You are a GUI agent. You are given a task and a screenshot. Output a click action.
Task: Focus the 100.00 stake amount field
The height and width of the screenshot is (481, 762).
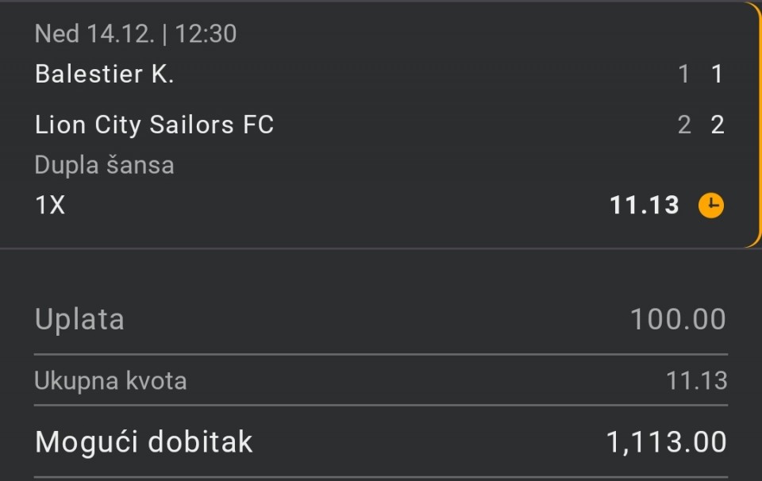pos(678,319)
